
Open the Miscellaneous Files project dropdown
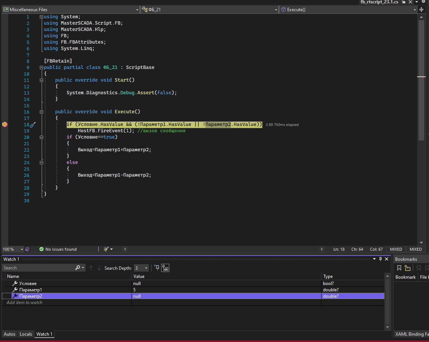pos(137,10)
